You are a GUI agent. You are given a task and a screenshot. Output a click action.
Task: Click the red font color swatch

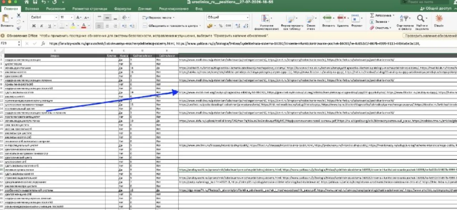point(84,26)
